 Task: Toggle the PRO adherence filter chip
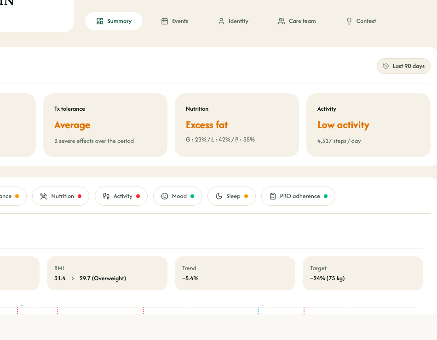coord(298,196)
